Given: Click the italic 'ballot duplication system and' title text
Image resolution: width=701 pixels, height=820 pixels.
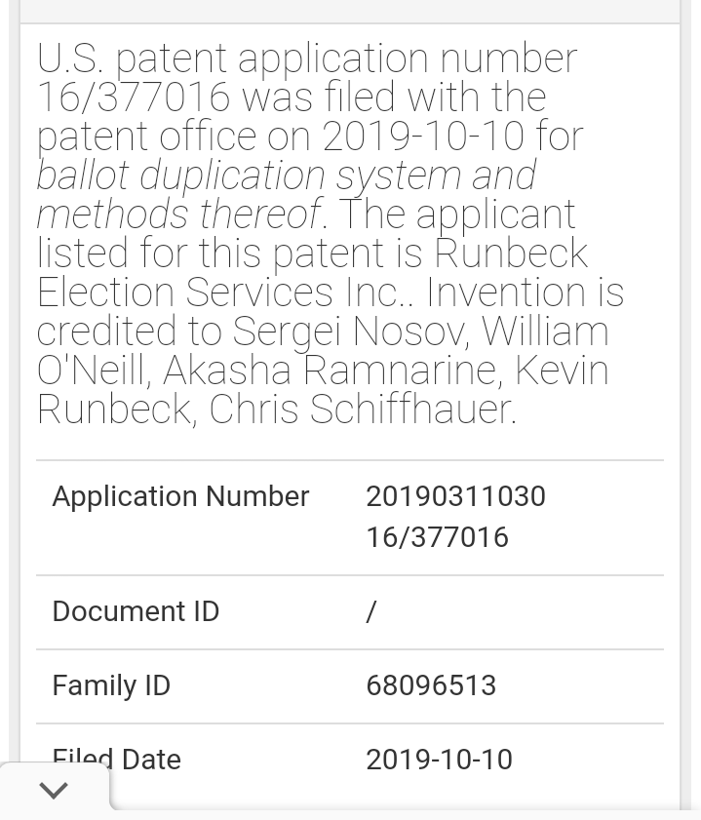Looking at the screenshot, I should (287, 176).
